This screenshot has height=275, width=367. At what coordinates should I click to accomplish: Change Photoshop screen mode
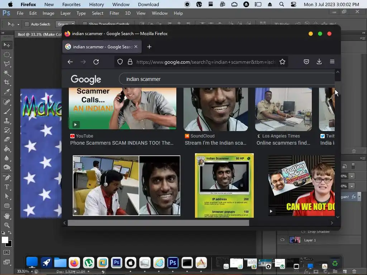[x=7, y=262]
